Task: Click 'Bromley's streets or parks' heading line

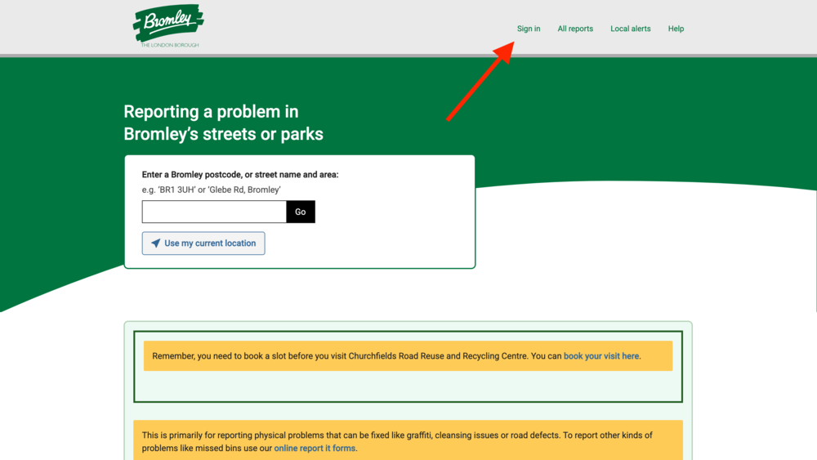Action: [x=223, y=135]
